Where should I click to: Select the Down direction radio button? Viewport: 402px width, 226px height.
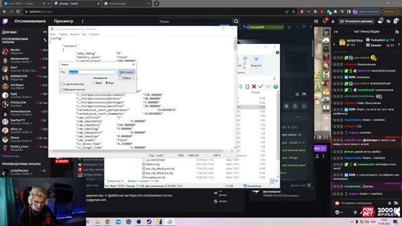(107, 83)
